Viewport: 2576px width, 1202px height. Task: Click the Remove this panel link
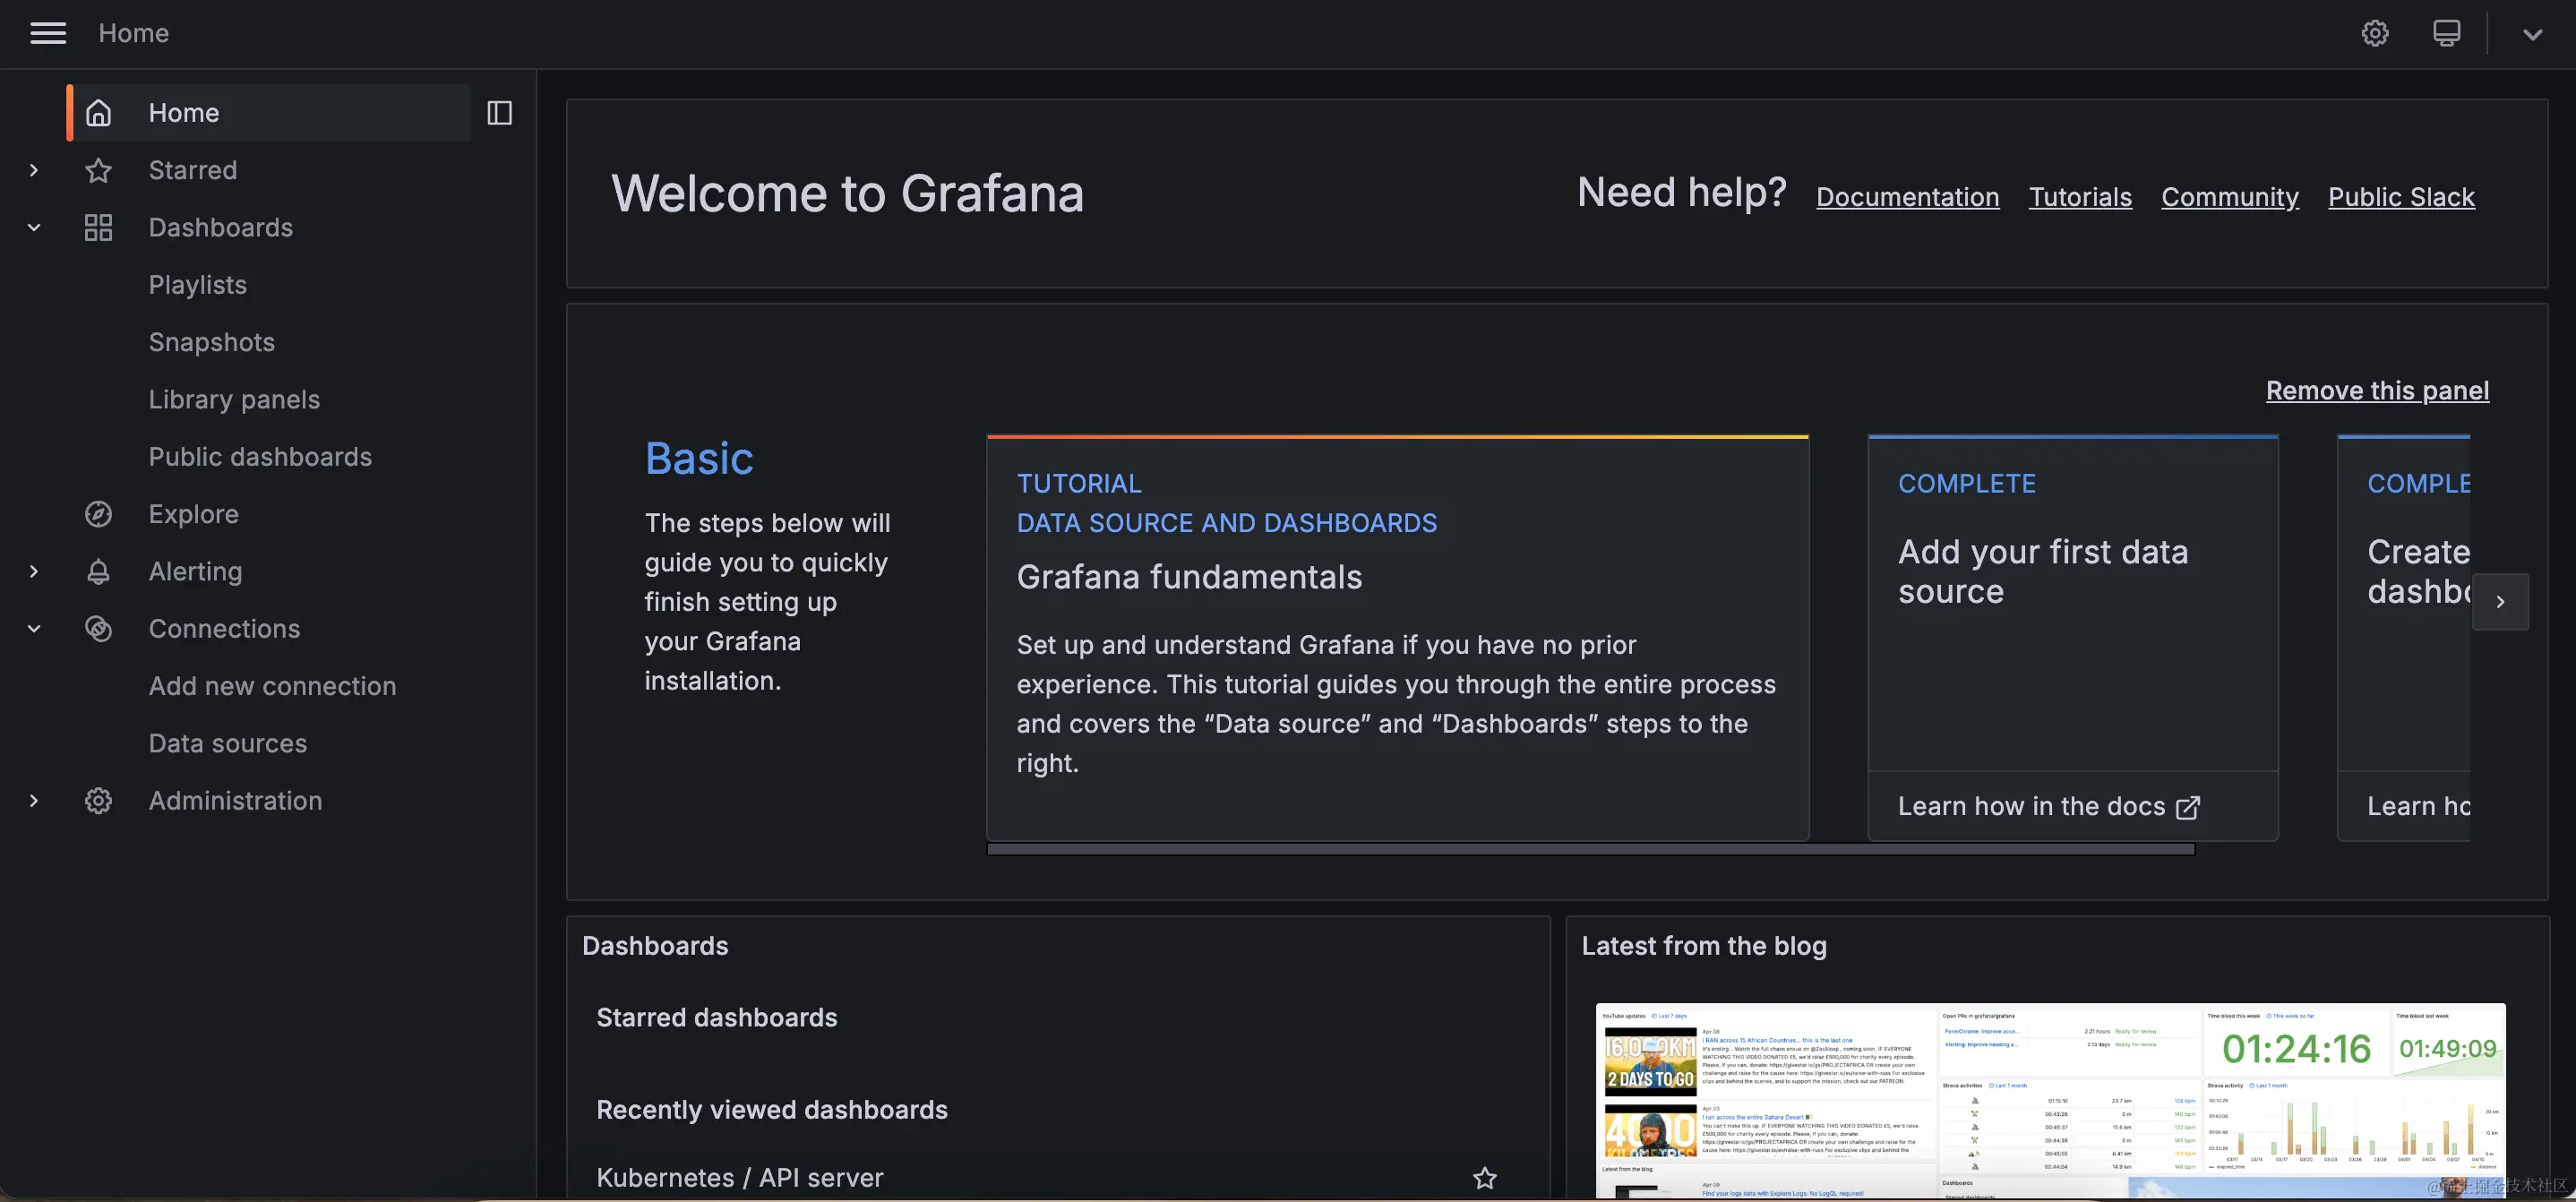(x=2377, y=391)
